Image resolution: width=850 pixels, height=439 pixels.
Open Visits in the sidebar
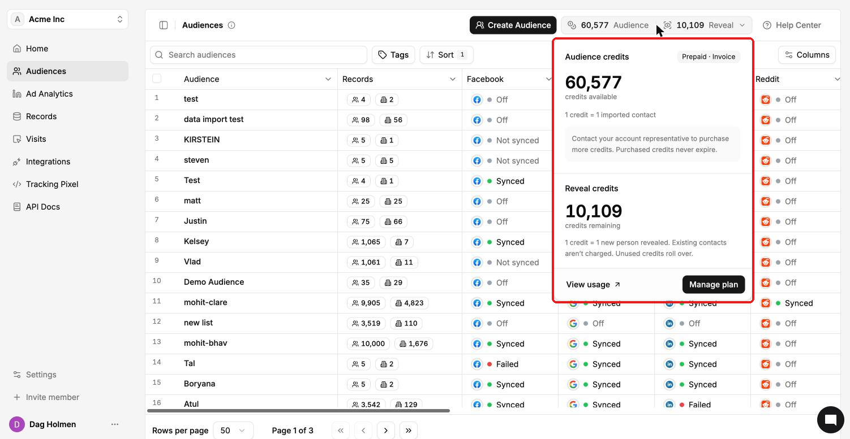pyautogui.click(x=68, y=139)
